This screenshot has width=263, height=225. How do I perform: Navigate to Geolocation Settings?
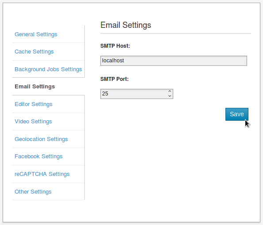click(41, 139)
